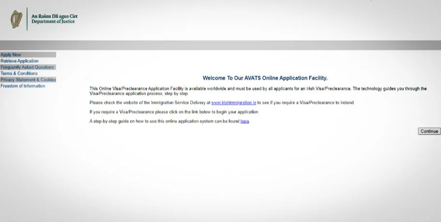The width and height of the screenshot is (441, 222).
Task: View the Terms & Conditions page
Action: tap(19, 73)
